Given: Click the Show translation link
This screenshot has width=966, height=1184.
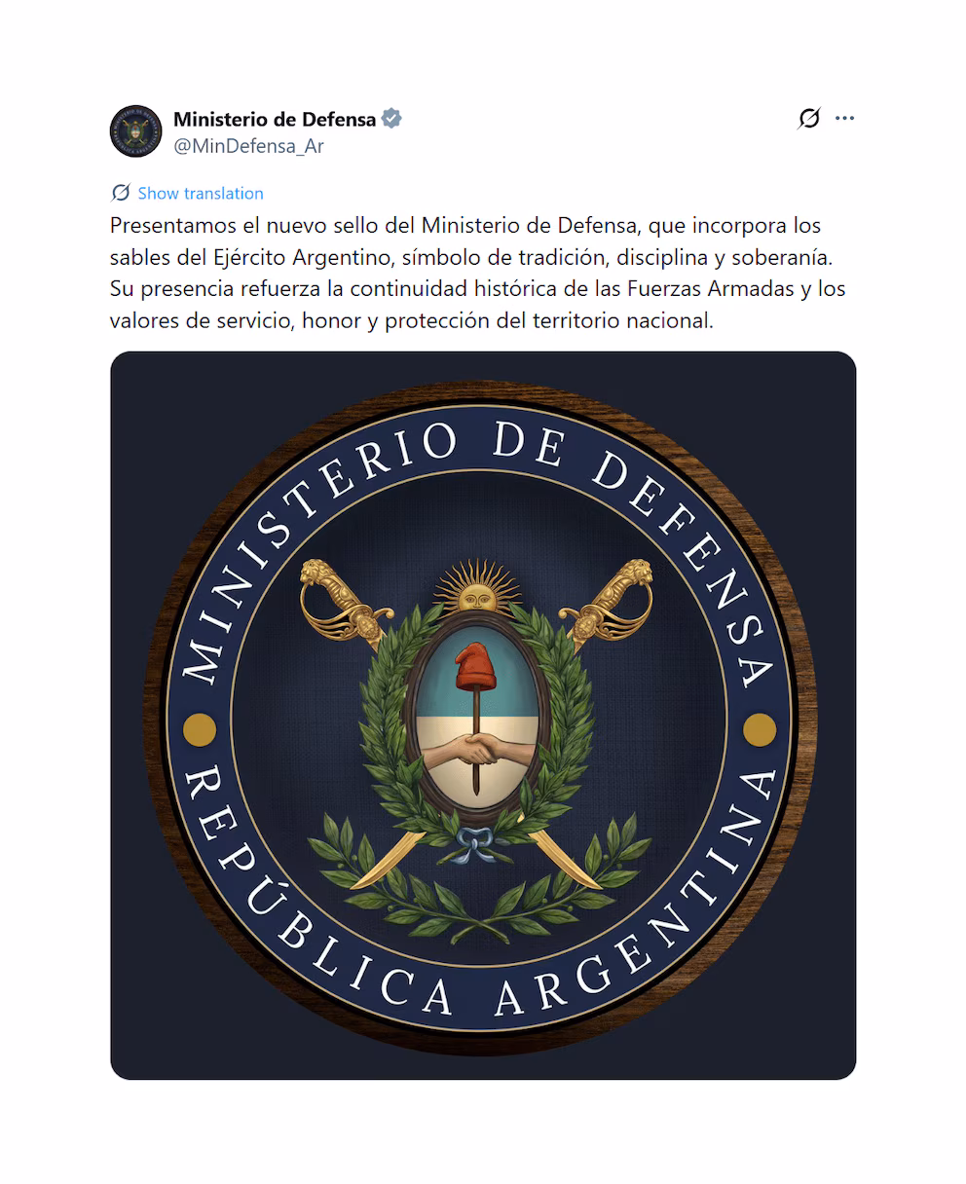Looking at the screenshot, I should [x=201, y=193].
